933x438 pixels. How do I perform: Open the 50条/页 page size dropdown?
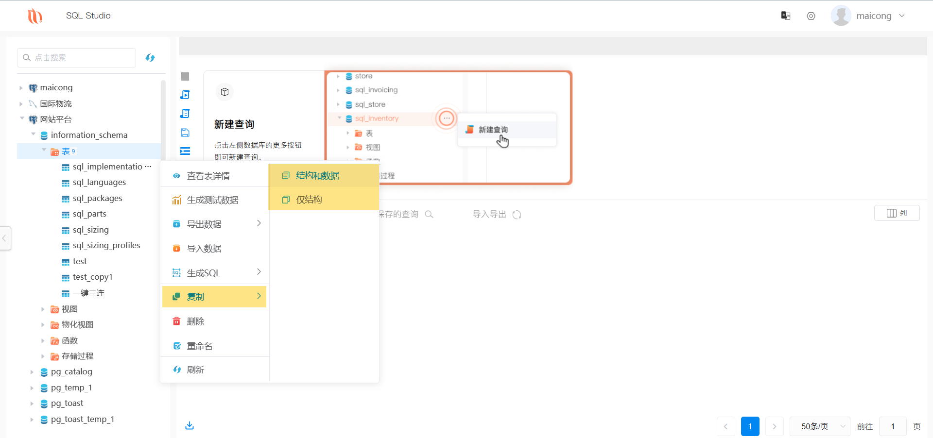coord(820,426)
